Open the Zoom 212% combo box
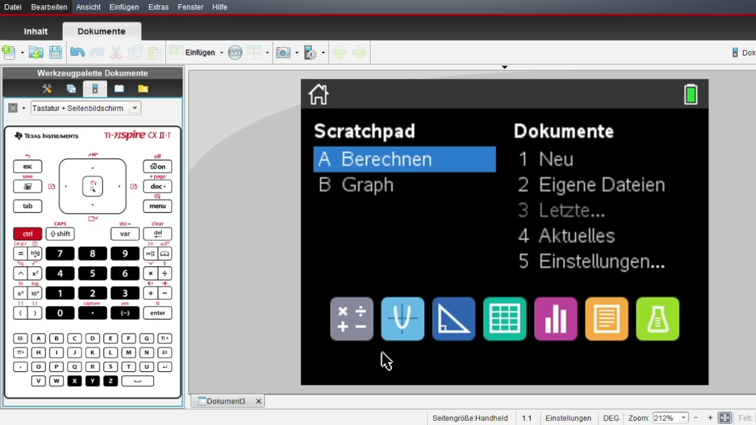Screen dimensions: 756x425 click(x=670, y=418)
